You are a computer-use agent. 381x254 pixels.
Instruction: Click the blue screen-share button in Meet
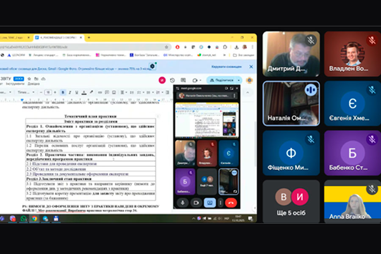[210, 203]
